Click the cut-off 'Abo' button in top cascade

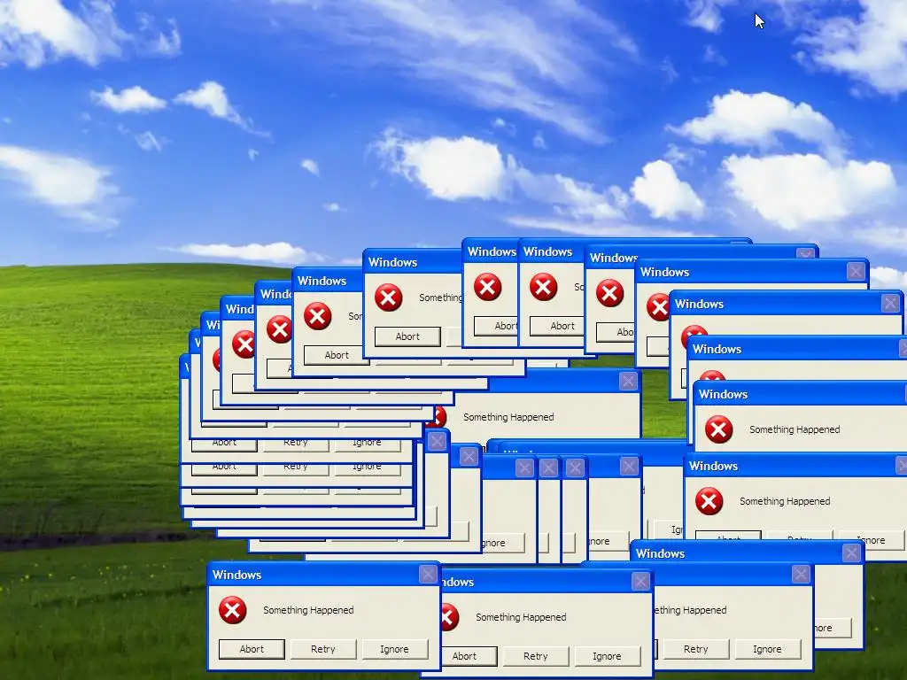[x=616, y=332]
